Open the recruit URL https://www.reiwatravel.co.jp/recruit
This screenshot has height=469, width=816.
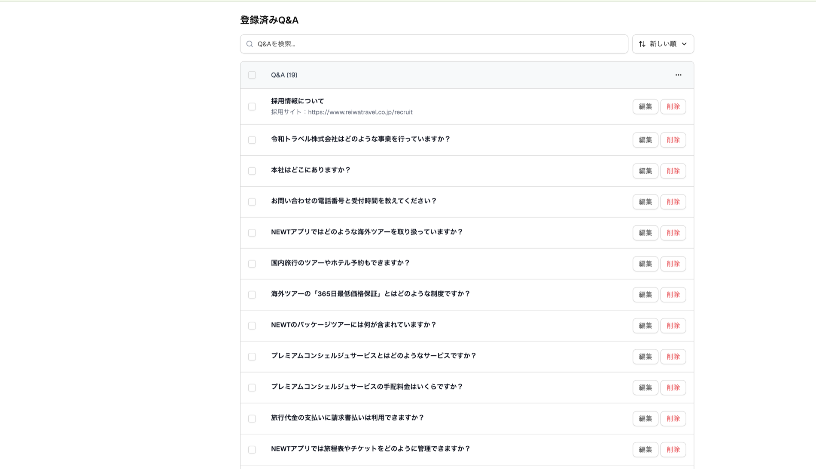360,112
